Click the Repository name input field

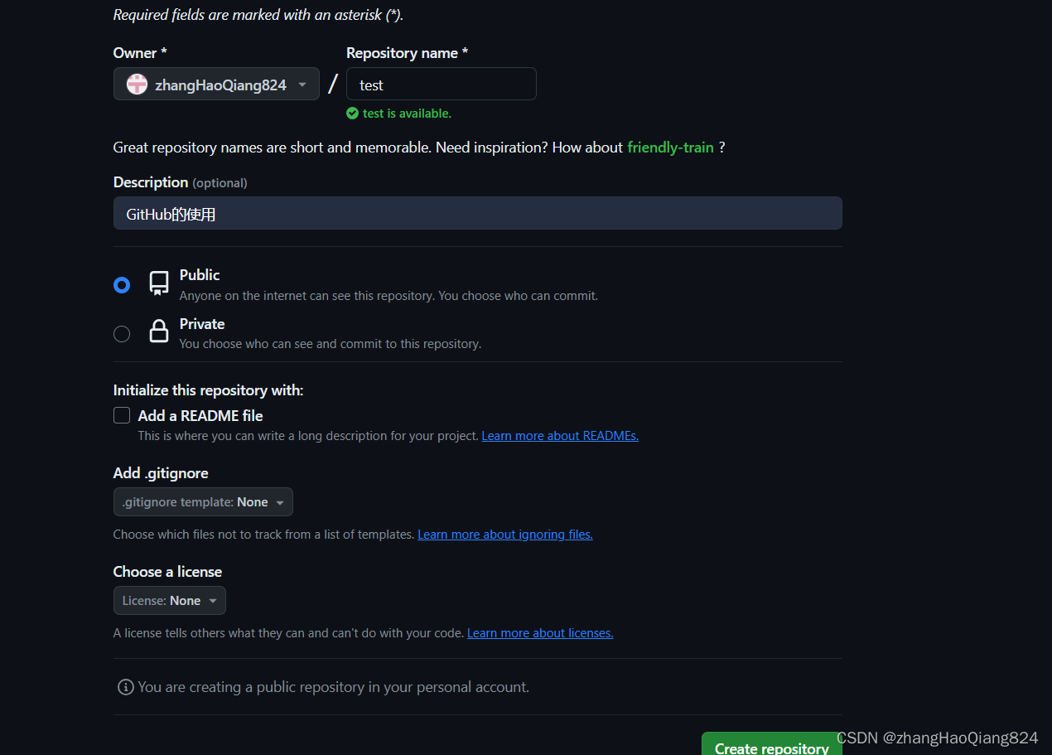(x=442, y=85)
